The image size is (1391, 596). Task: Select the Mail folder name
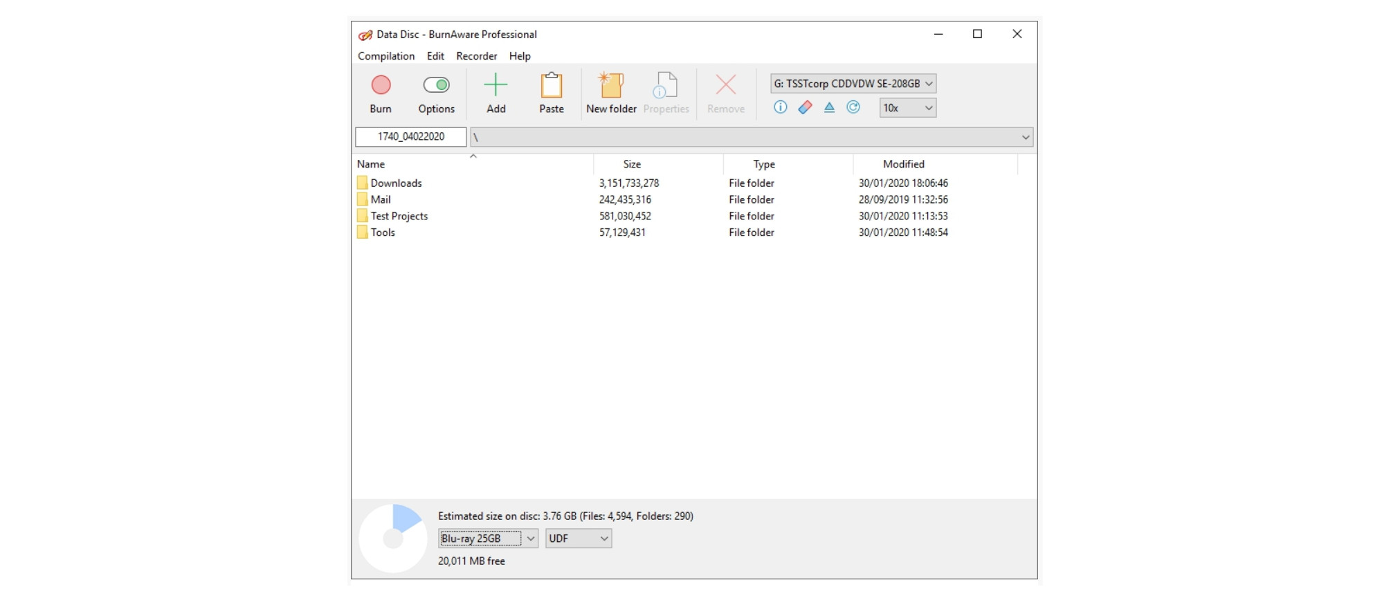click(381, 199)
